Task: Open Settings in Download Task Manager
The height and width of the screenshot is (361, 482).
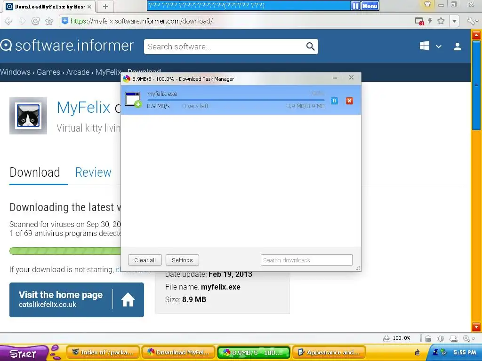Action: (x=182, y=260)
